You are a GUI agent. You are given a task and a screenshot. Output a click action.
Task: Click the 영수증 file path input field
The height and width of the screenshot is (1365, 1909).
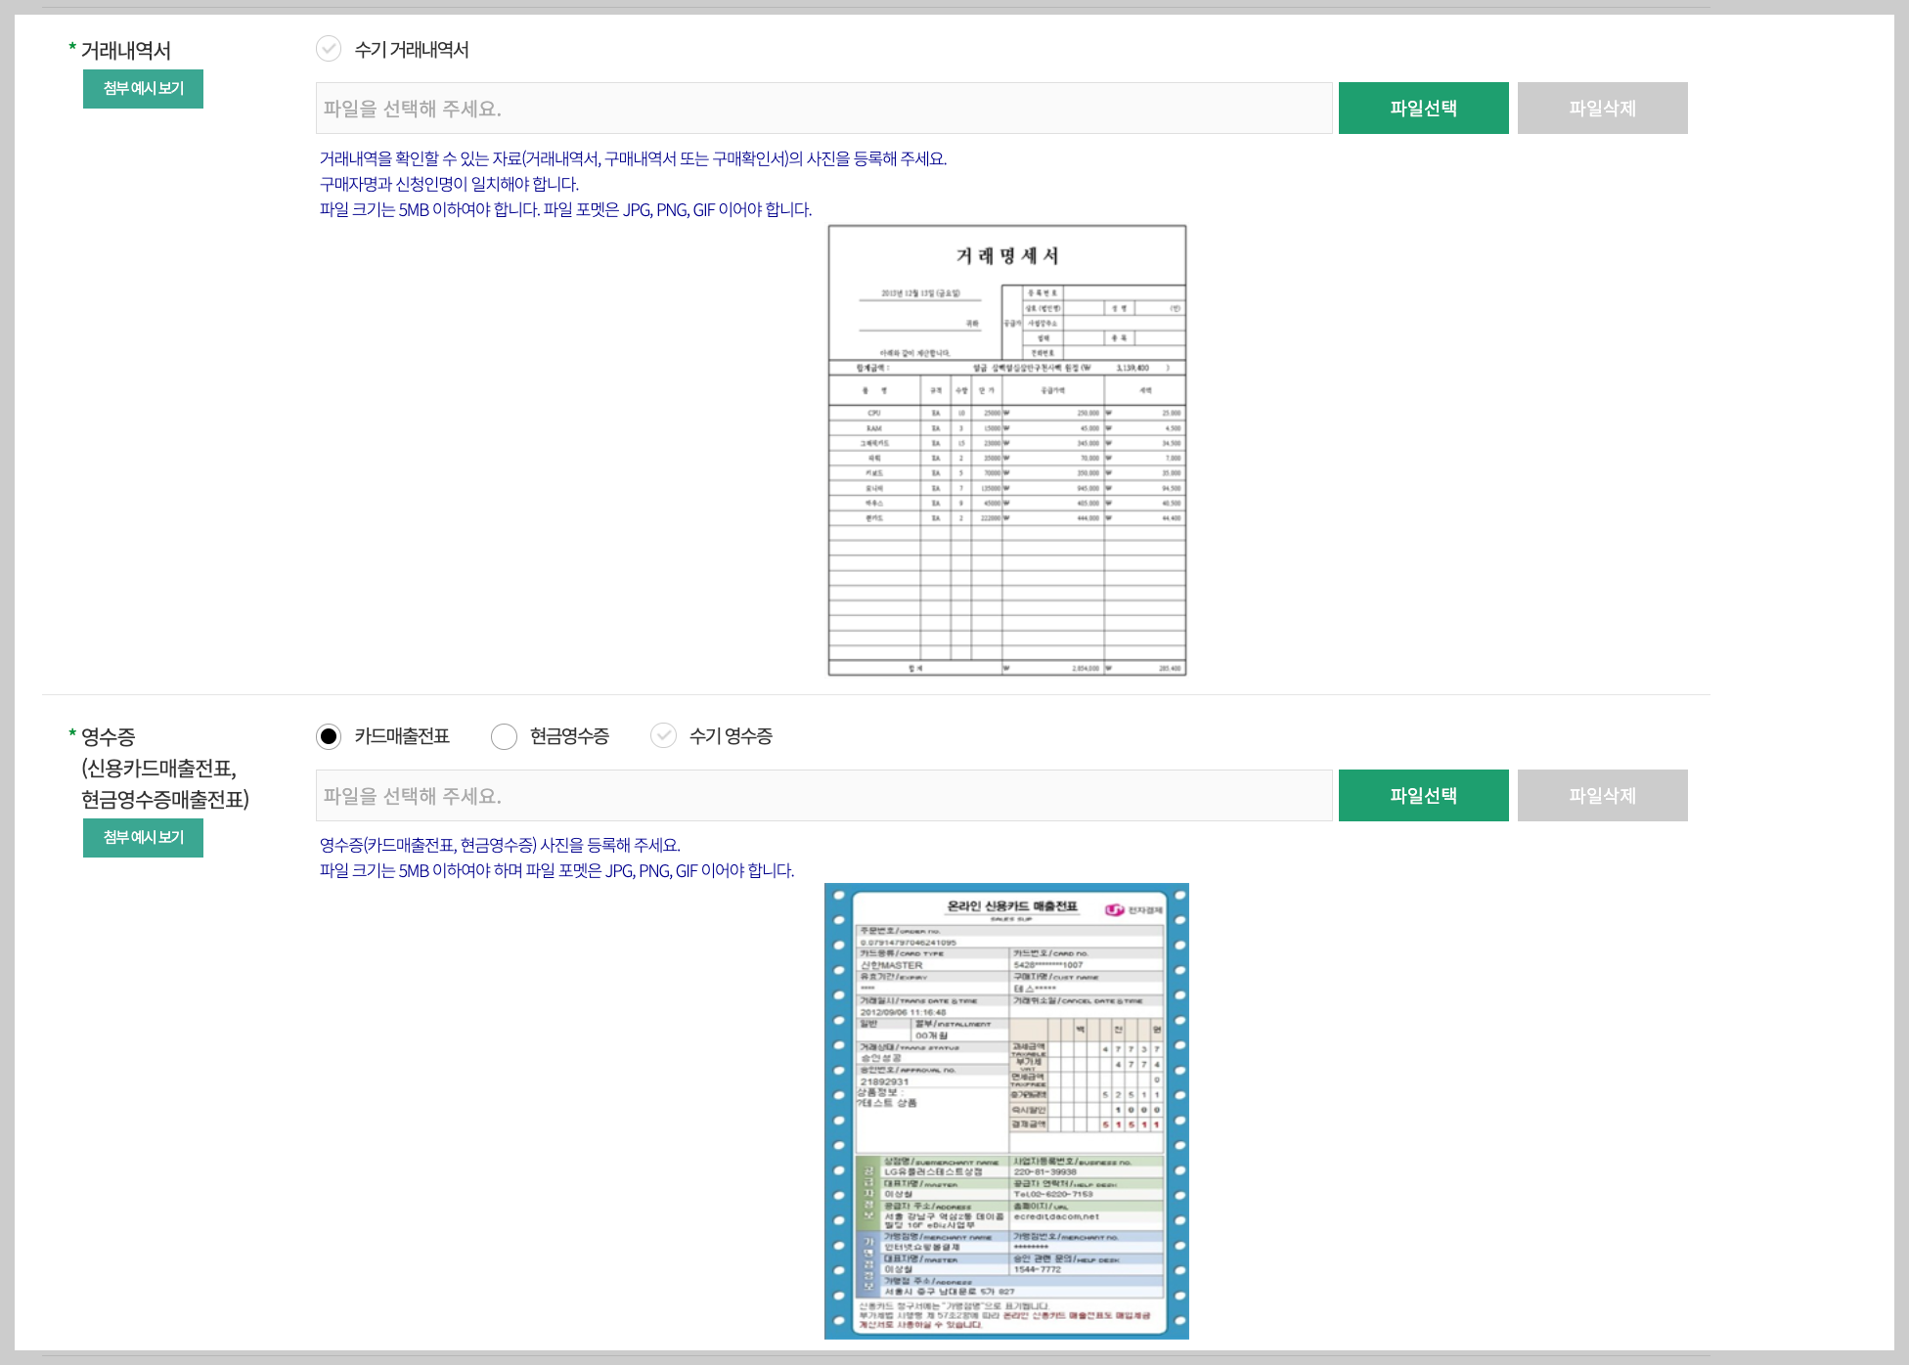[x=823, y=796]
